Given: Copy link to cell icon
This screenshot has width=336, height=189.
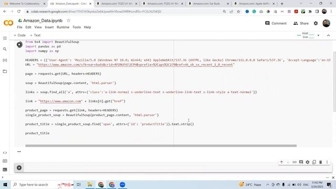Looking at the screenshot, I should (295, 162).
